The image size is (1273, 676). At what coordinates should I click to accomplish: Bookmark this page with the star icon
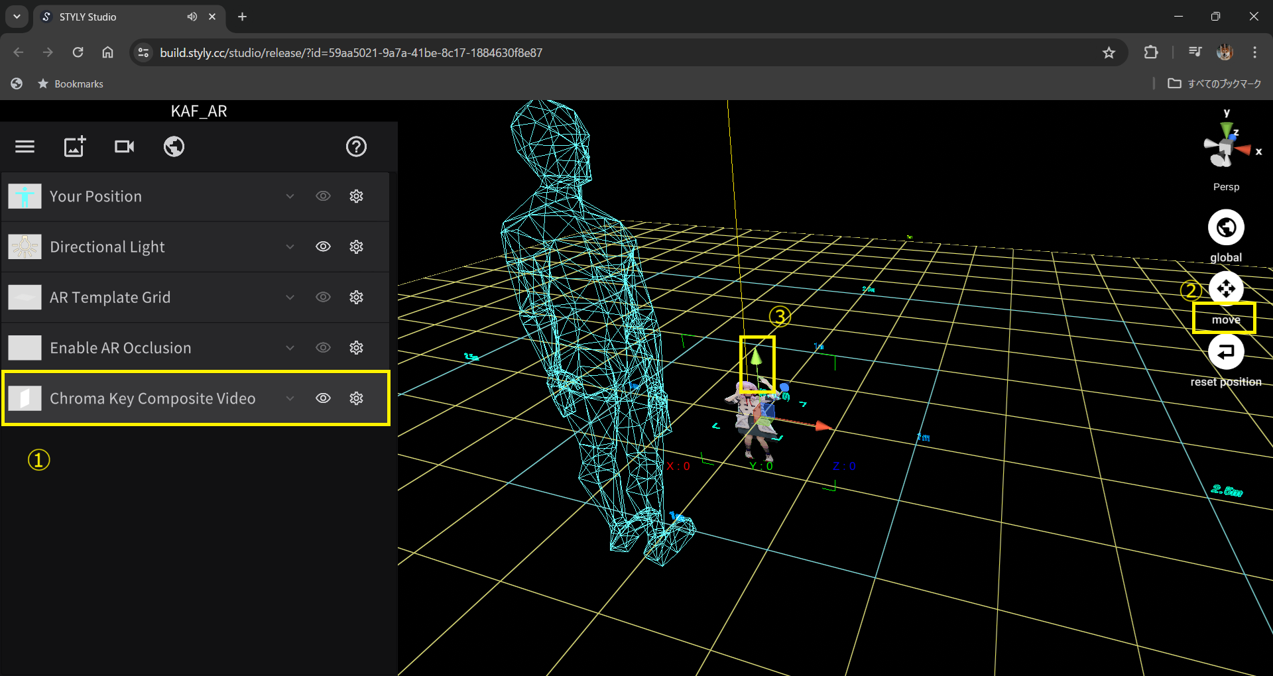click(1109, 52)
